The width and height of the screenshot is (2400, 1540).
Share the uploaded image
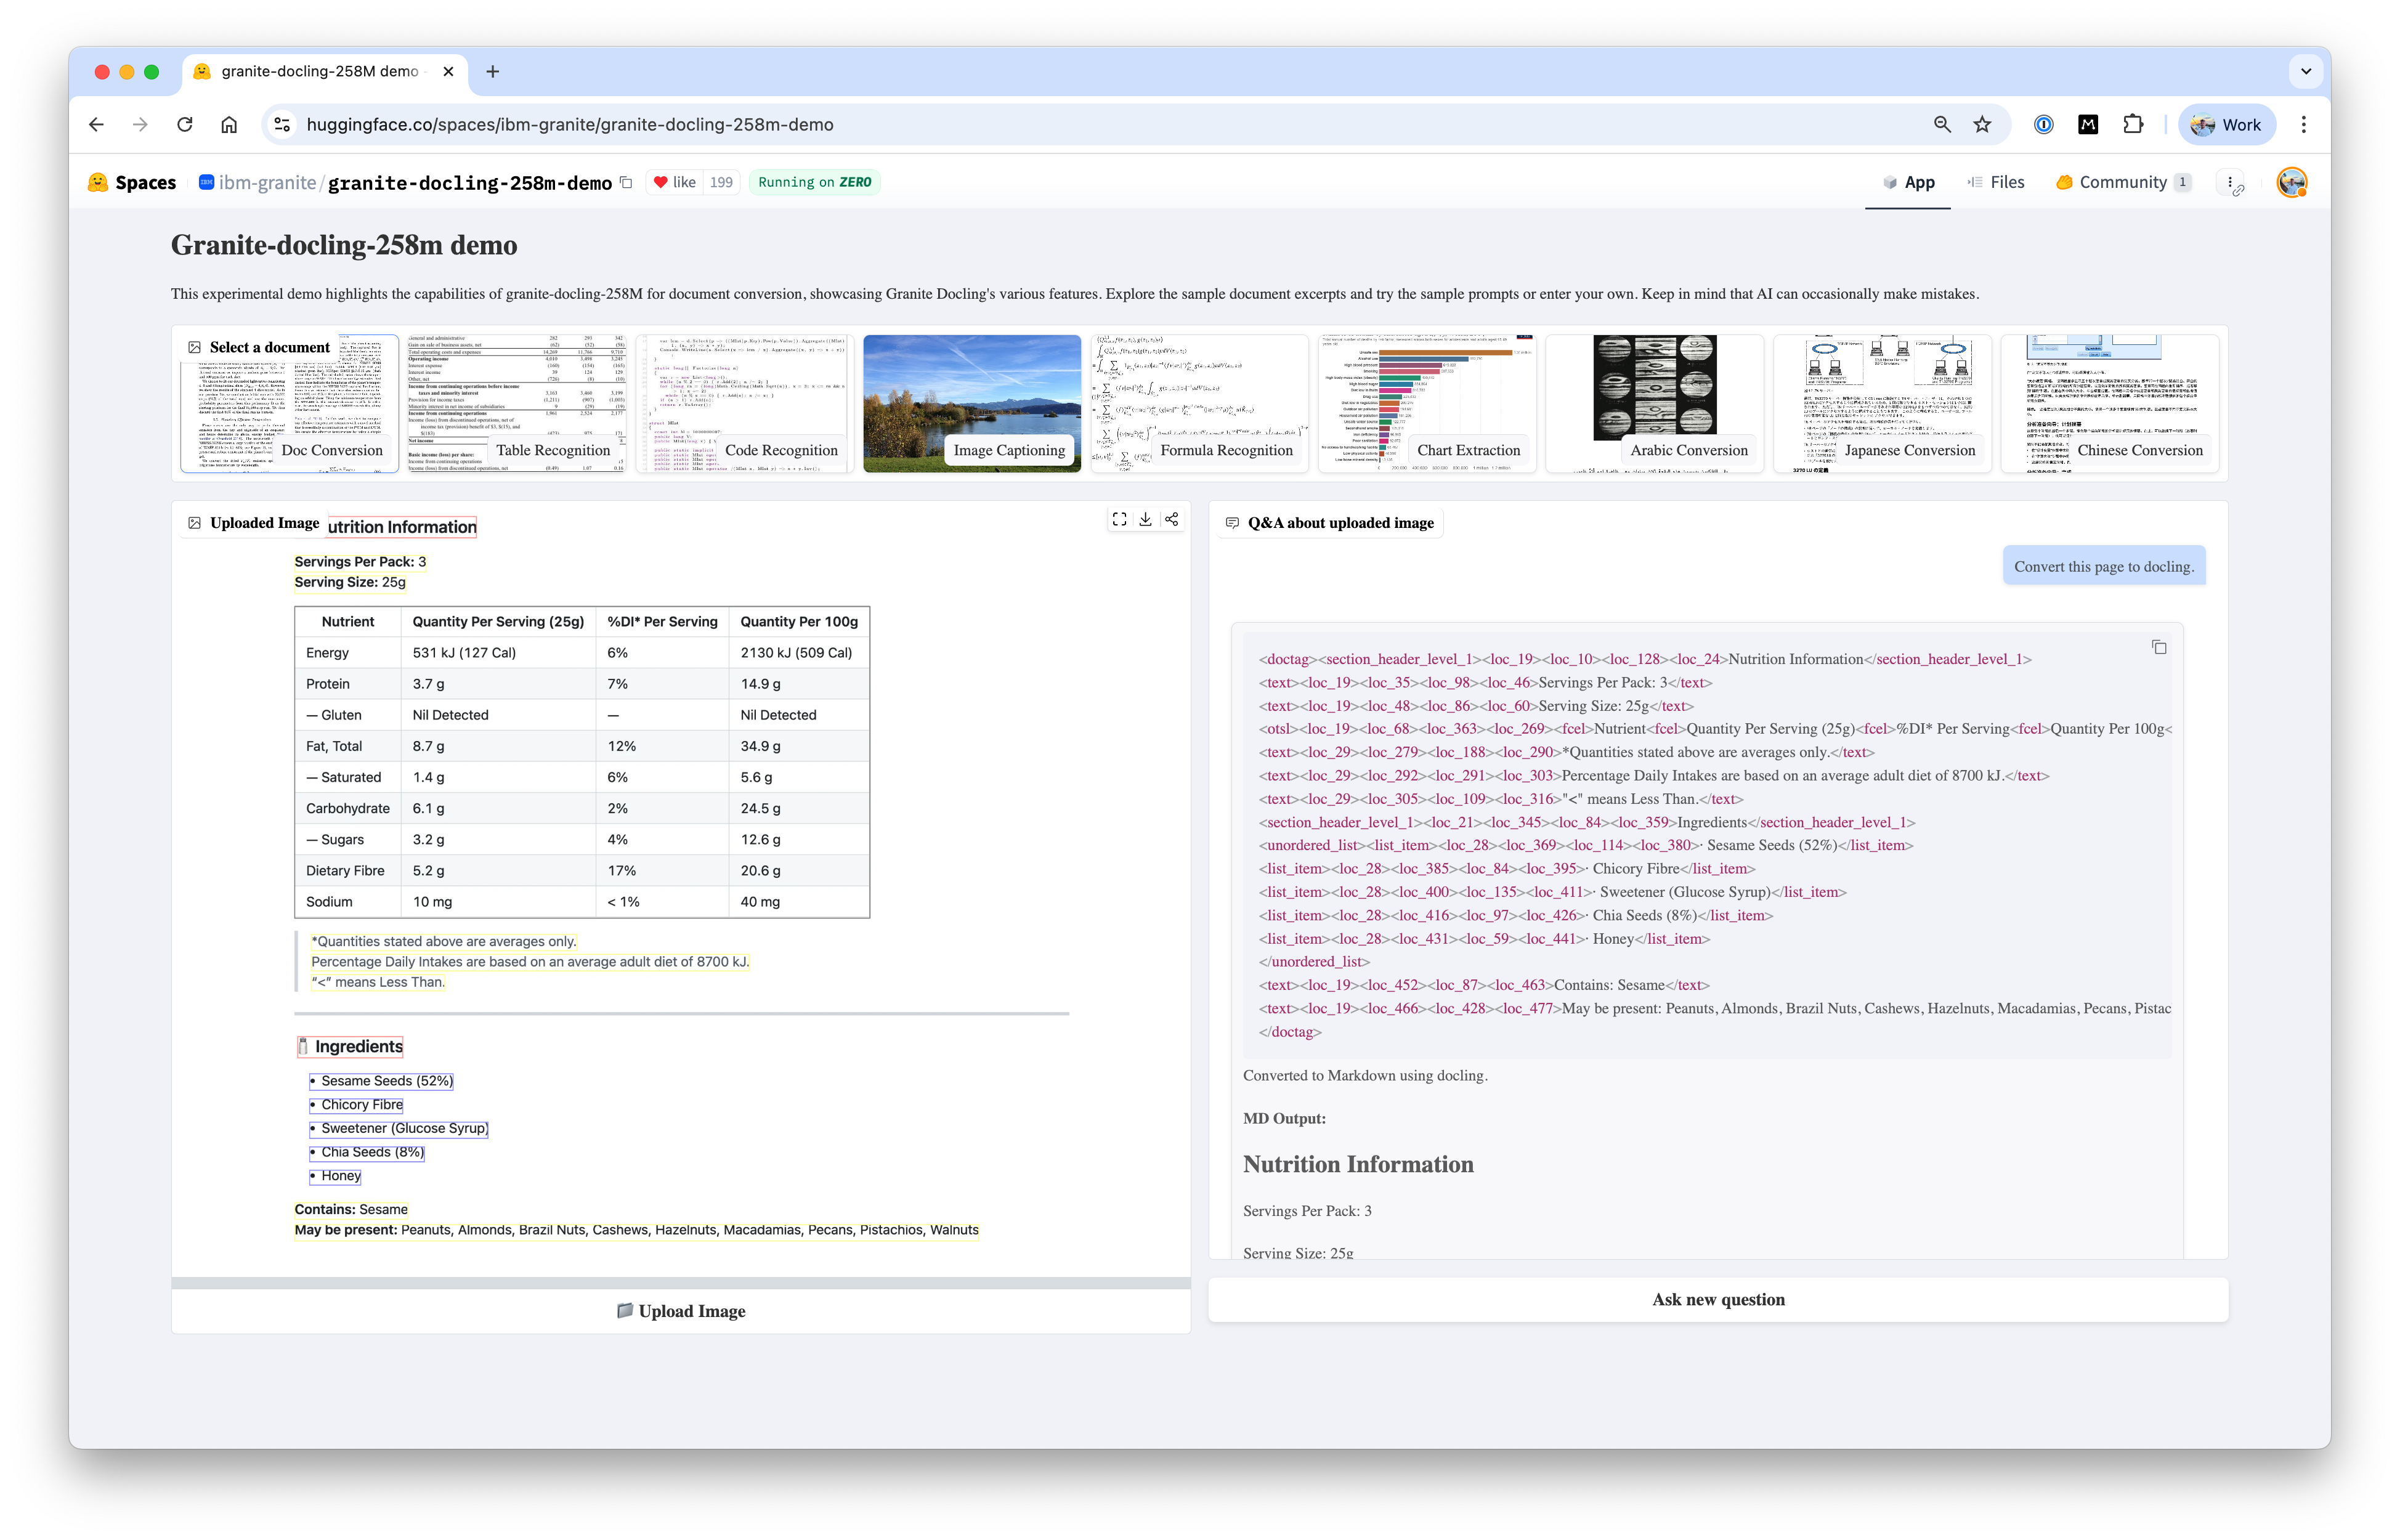(1172, 519)
